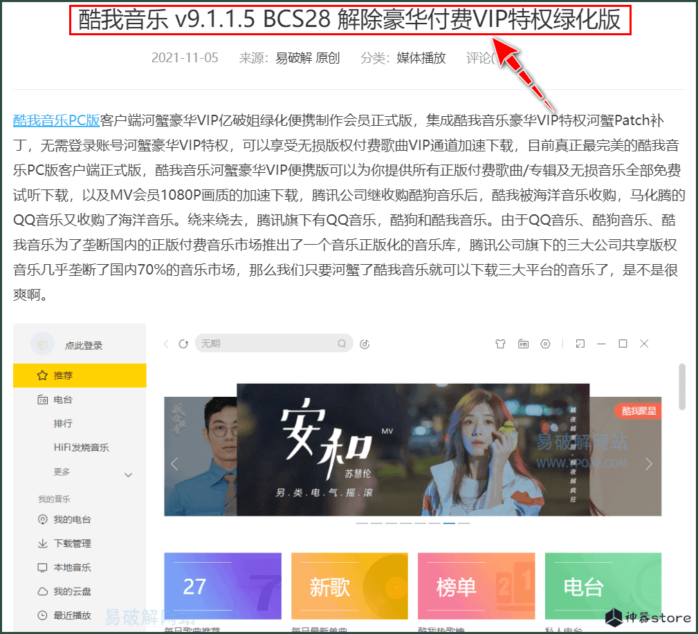Click the magnifier search icon
The width and height of the screenshot is (698, 634).
(342, 344)
